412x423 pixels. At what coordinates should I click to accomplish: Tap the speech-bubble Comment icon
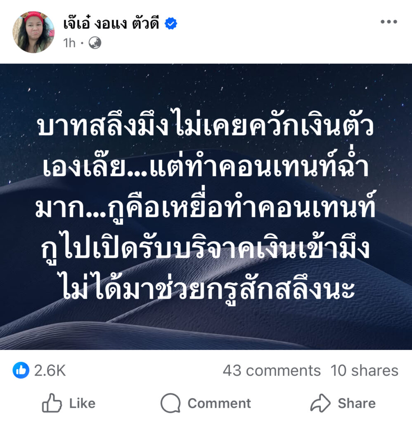click(x=170, y=403)
